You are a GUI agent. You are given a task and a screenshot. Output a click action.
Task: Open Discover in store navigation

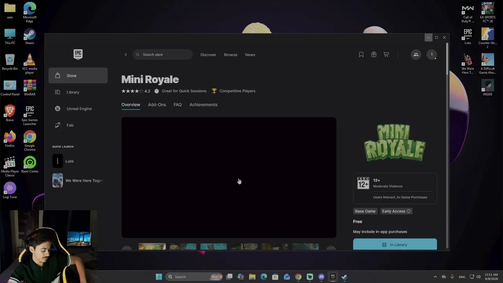click(208, 55)
